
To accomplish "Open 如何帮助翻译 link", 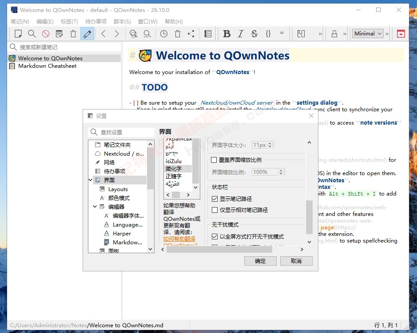I will [x=179, y=239].
